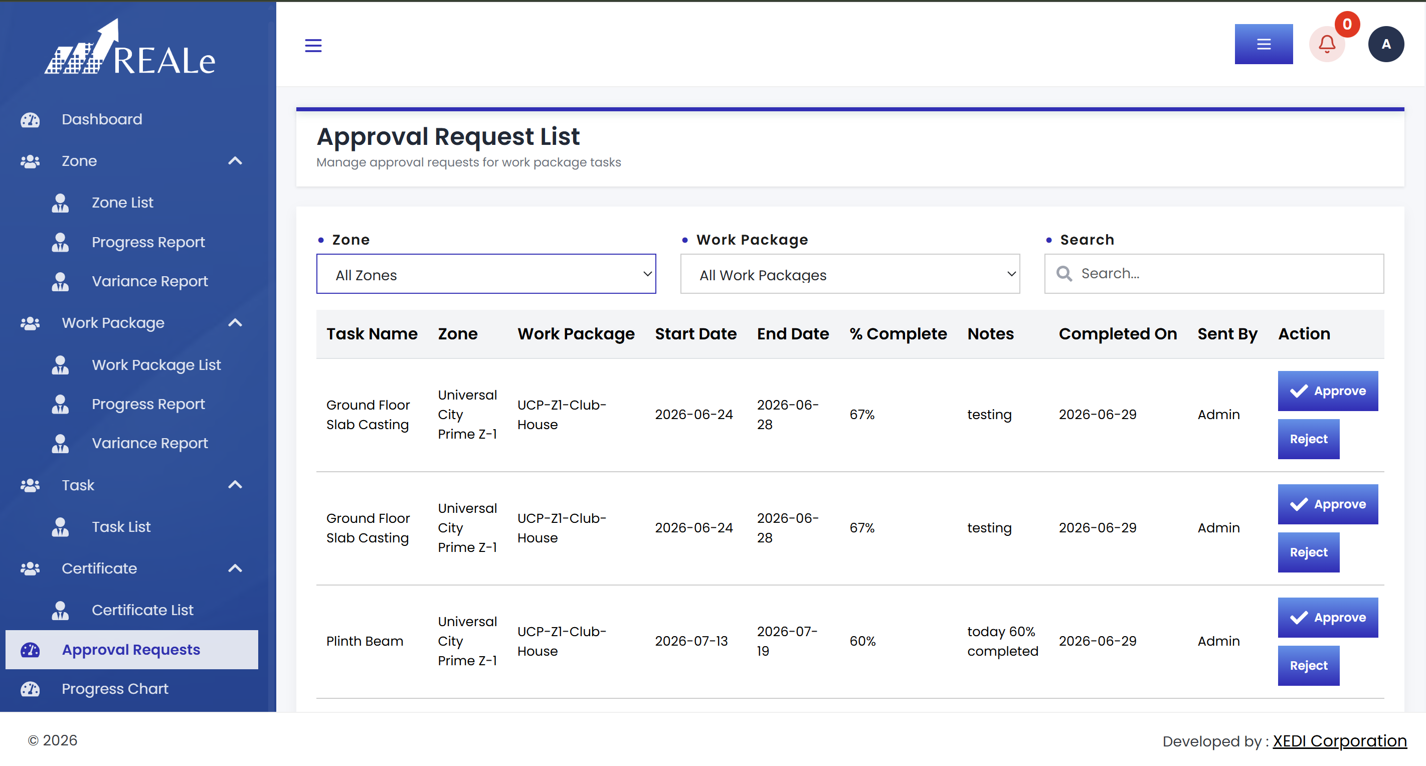Click the Certificate group icon
Screen dimensions: 1426x766
[x=30, y=568]
